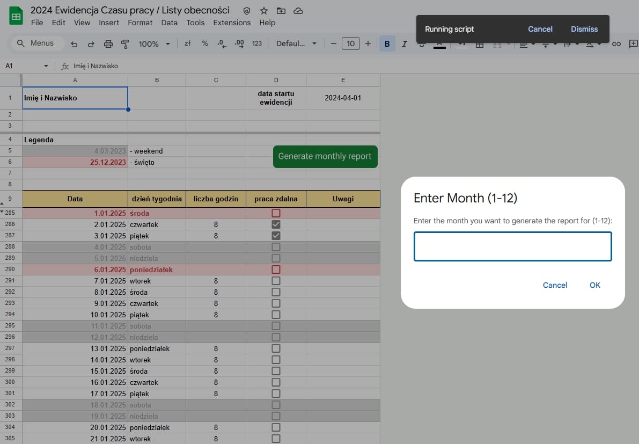639x444 pixels.
Task: Check praca zdalna for 20.01.2025
Action: (276, 427)
